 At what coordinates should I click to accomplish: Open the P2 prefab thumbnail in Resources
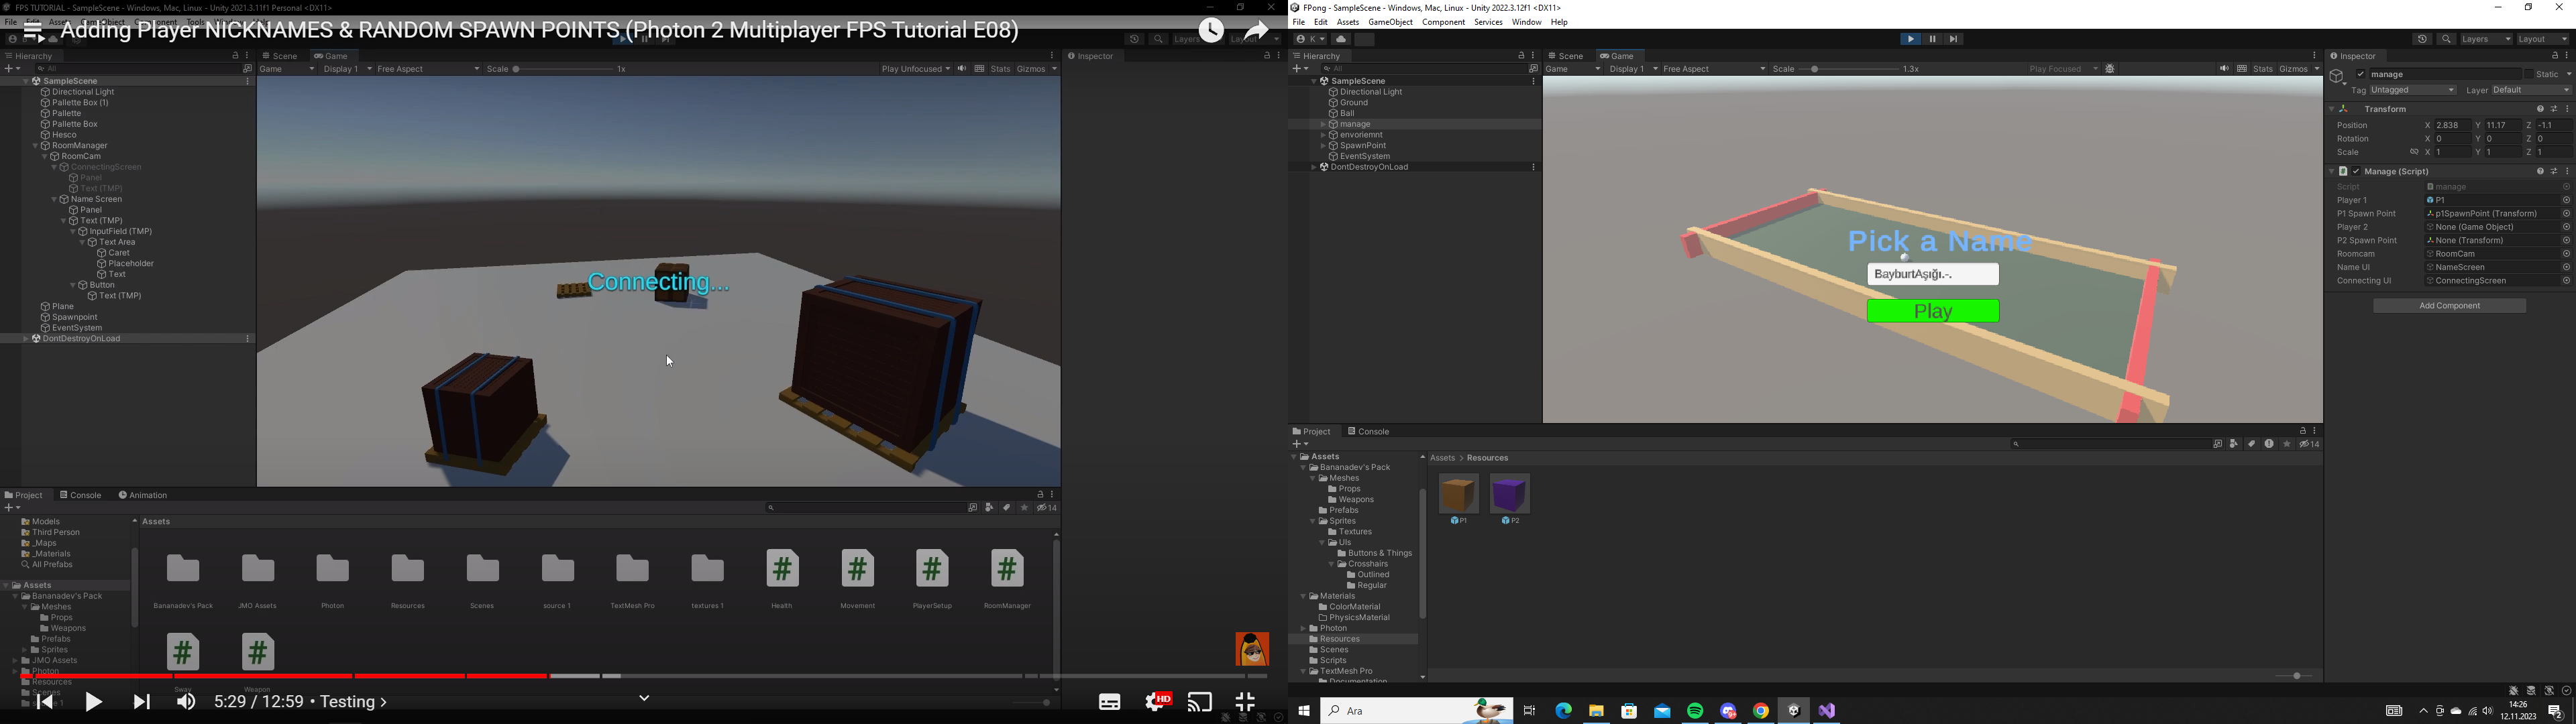click(x=1509, y=495)
